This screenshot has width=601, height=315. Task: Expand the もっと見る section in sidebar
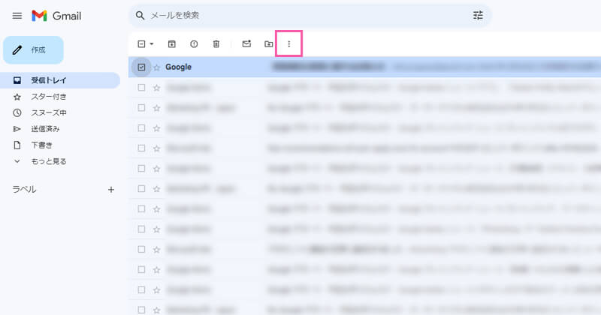48,161
